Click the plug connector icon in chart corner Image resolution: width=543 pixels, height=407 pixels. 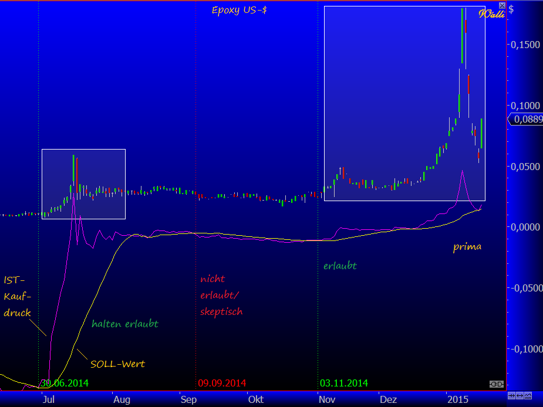[x=497, y=384]
